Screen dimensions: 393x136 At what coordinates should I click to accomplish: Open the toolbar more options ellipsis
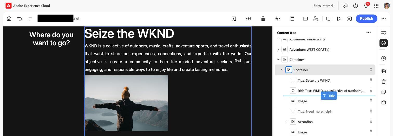coord(384,19)
